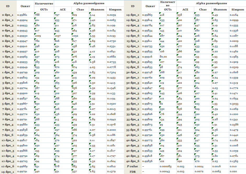Click Simpson value 0.2329 in row 25 dpe_6
Viewport: 246px width, 174px height.
tap(234, 67)
